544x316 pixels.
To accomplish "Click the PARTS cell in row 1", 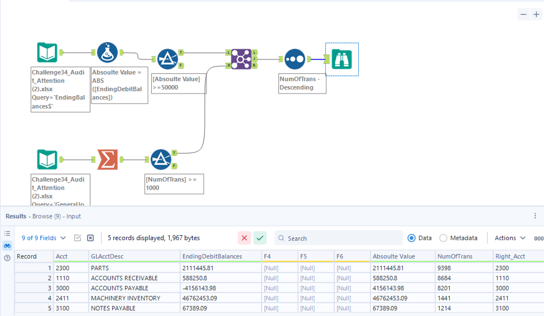I will tap(134, 268).
